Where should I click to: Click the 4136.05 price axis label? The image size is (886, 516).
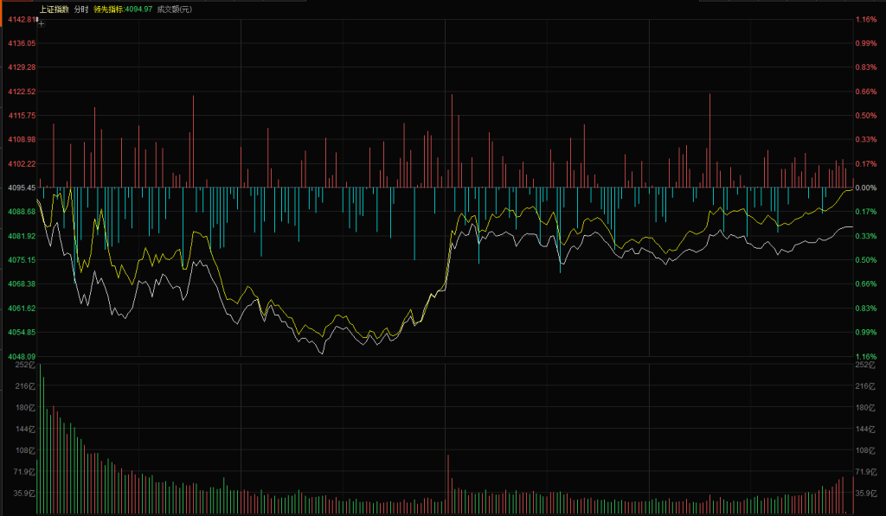(19, 43)
